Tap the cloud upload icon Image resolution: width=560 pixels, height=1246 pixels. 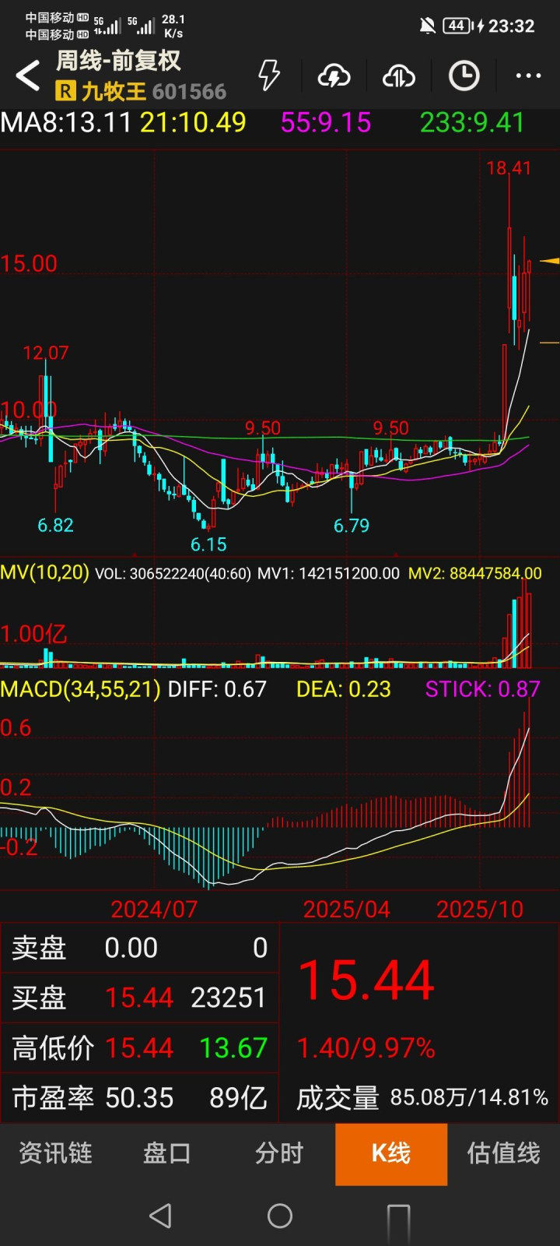pyautogui.click(x=398, y=76)
